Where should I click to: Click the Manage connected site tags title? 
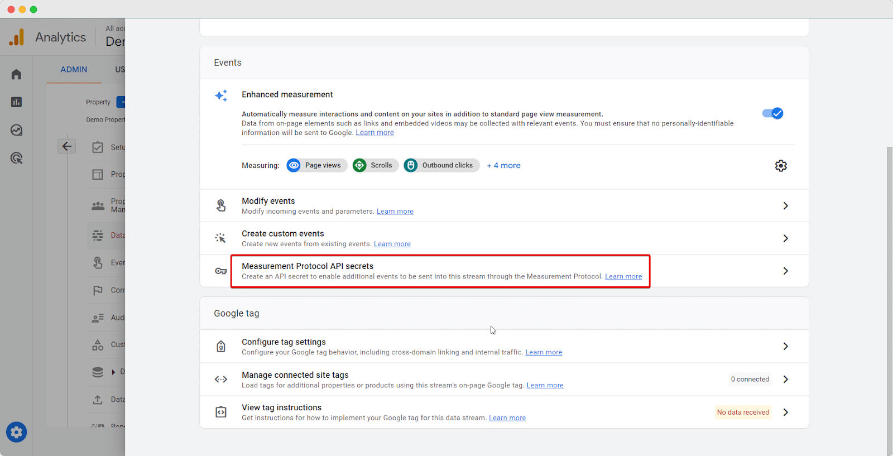point(295,375)
